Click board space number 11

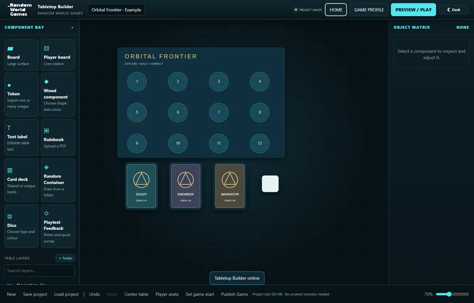219,143
